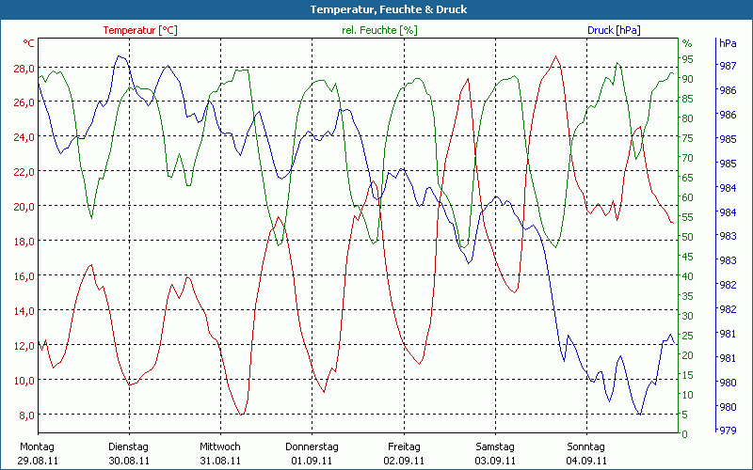Image resolution: width=753 pixels, height=470 pixels.
Task: Click humidity axis value '55'
Action: (x=688, y=217)
